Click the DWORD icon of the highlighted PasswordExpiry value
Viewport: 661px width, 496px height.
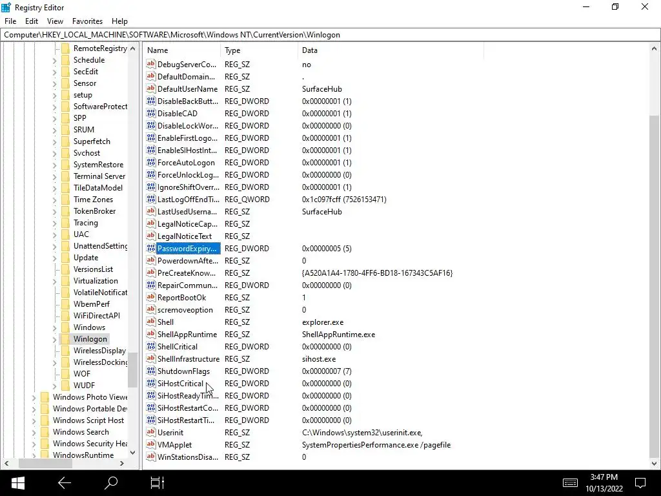(x=151, y=248)
